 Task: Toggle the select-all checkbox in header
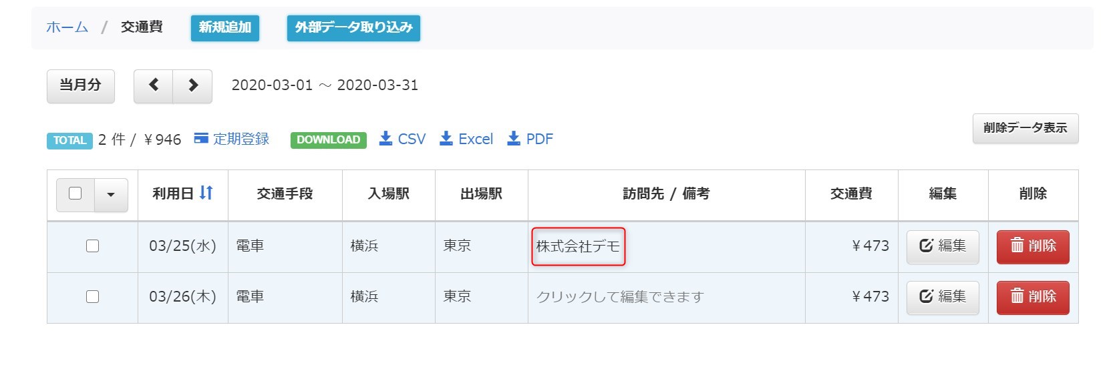75,194
